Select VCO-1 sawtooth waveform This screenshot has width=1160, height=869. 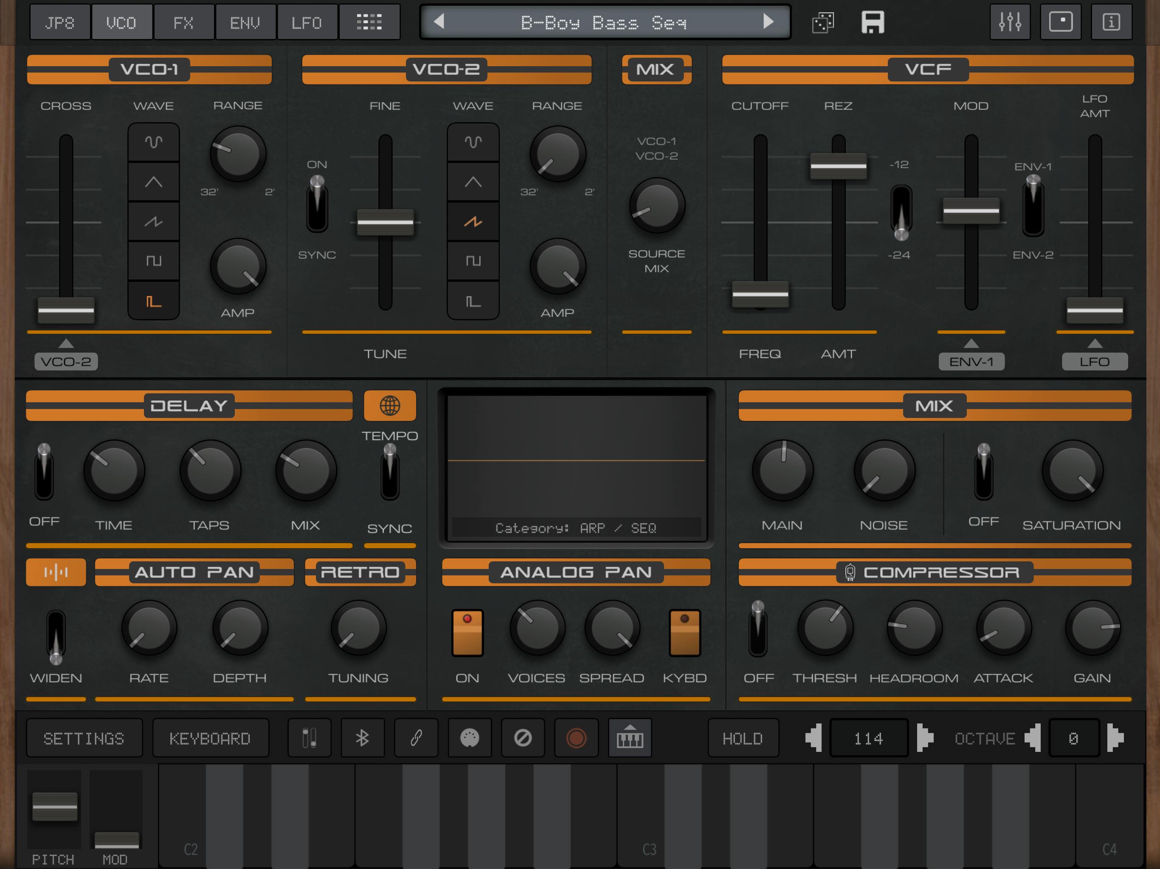click(x=154, y=221)
